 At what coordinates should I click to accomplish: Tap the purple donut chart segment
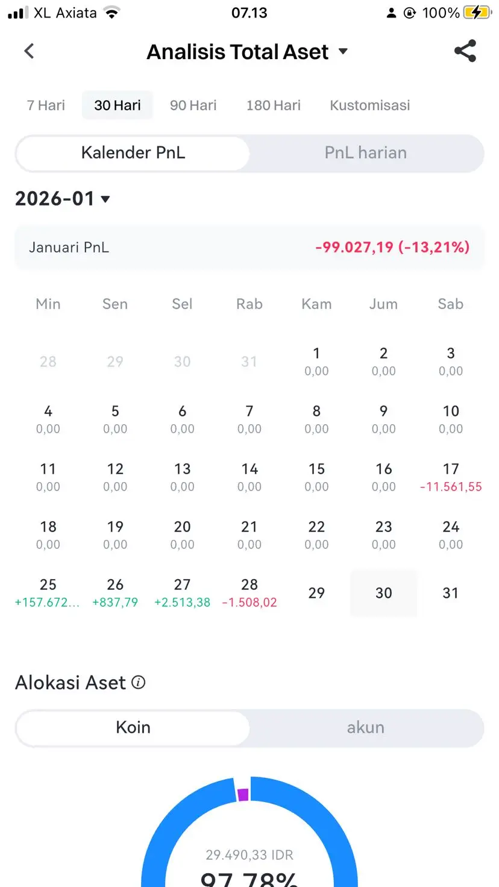[243, 795]
